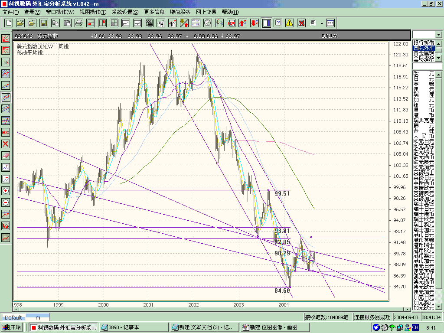Click the 开始 Start button
This screenshot has height=333, width=444.
tap(12, 327)
